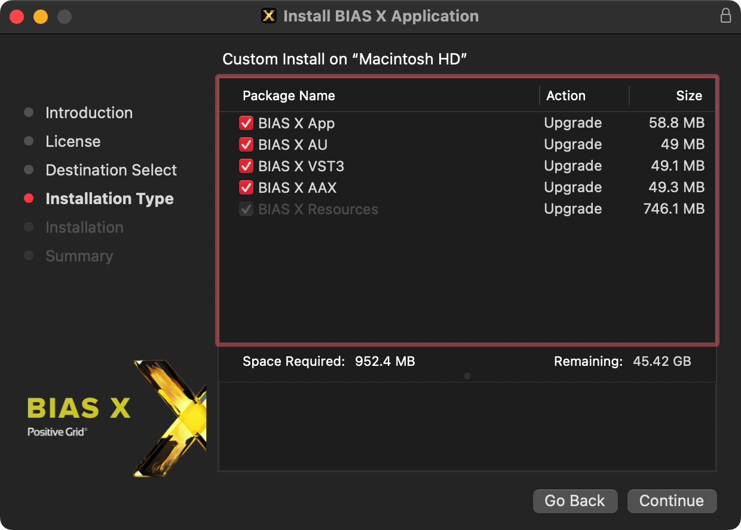
Task: Click the Continue button
Action: [x=672, y=501]
